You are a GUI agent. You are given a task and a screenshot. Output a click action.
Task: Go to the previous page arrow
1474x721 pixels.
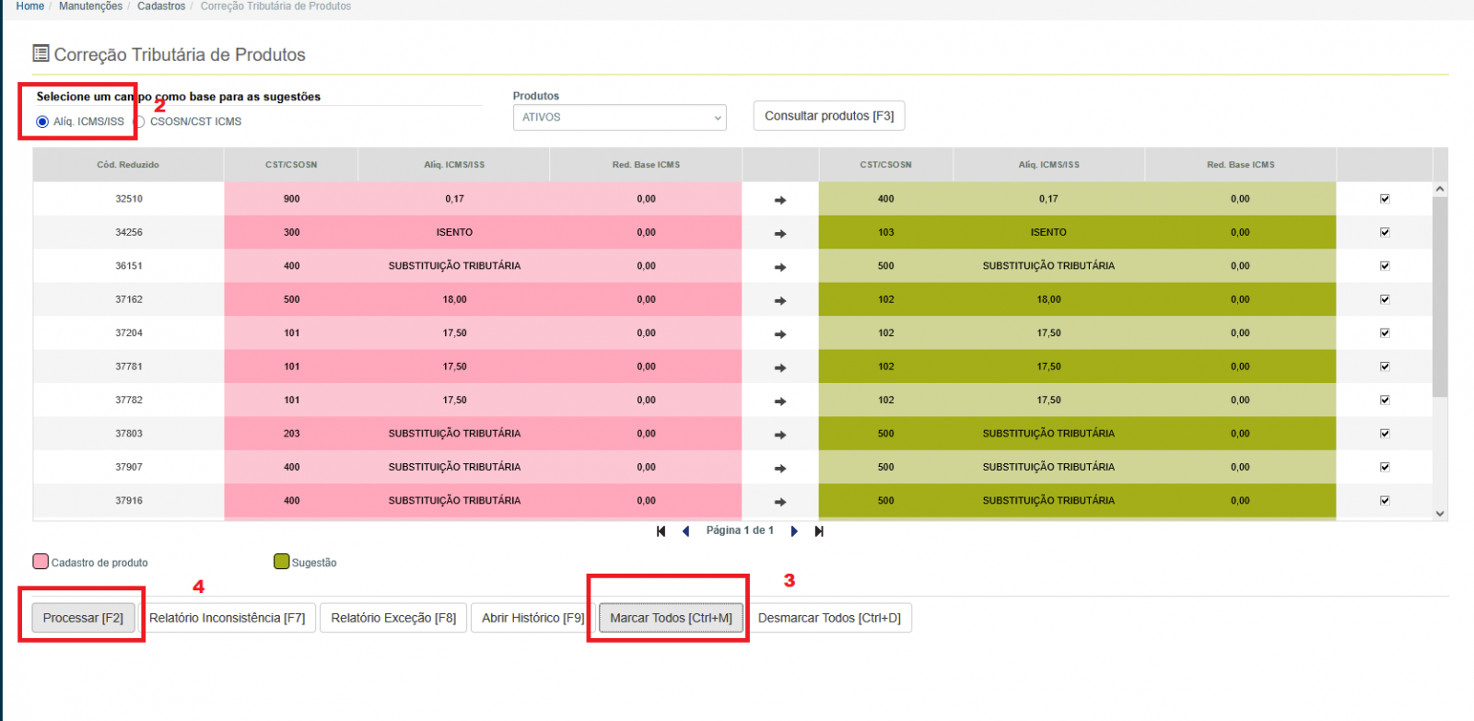(685, 531)
